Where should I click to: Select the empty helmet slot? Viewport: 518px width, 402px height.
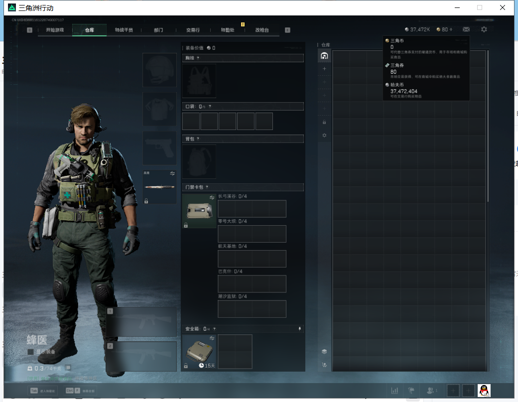click(159, 70)
